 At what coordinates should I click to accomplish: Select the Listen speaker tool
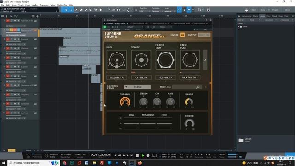coord(101,10)
